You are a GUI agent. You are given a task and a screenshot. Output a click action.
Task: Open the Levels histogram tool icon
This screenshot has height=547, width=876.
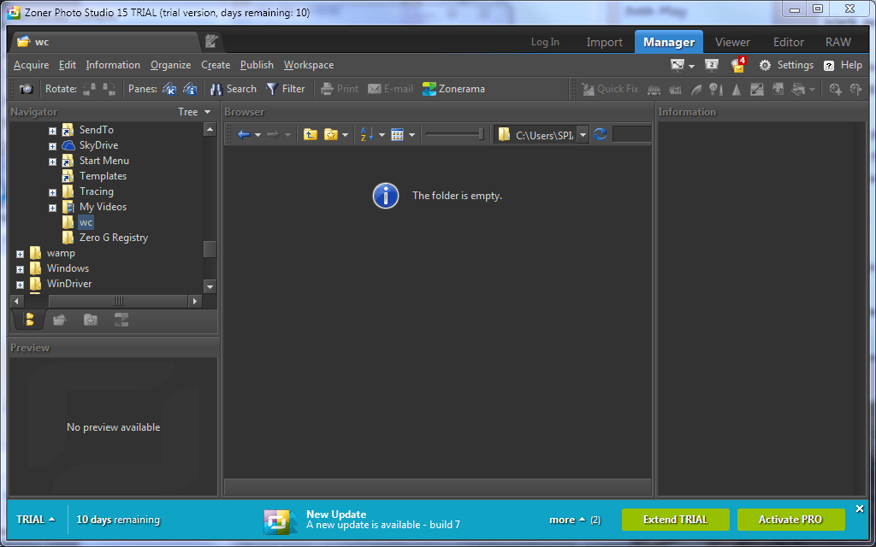[654, 89]
